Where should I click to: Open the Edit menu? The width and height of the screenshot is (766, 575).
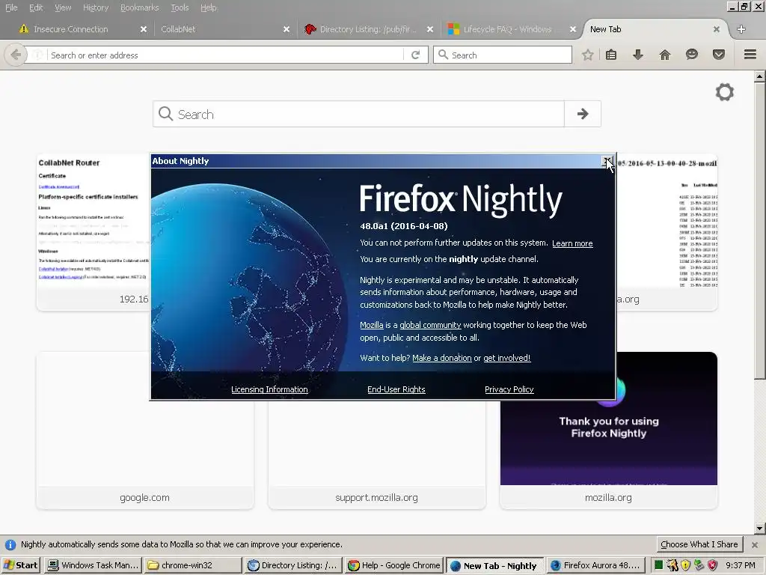coord(36,7)
